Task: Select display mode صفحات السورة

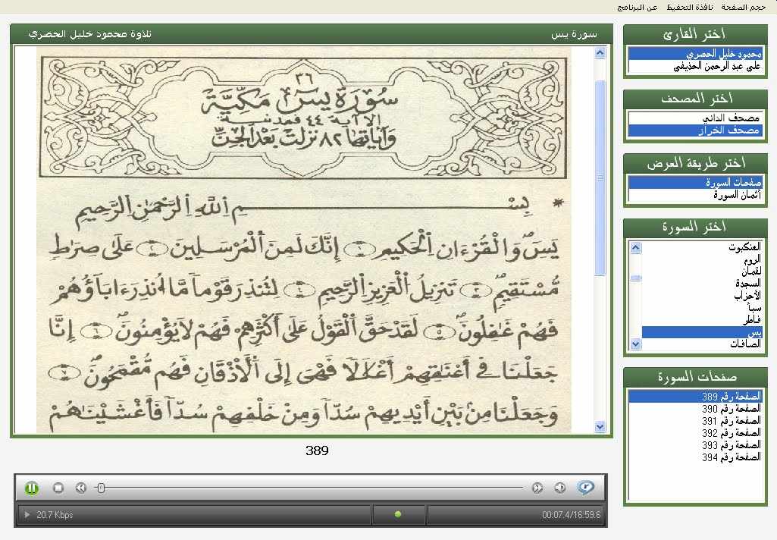Action: (695, 183)
